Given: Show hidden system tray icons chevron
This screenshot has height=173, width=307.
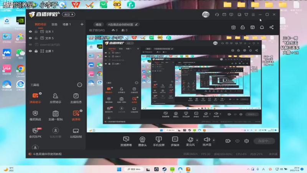Looking at the screenshot, I should click(x=248, y=169).
